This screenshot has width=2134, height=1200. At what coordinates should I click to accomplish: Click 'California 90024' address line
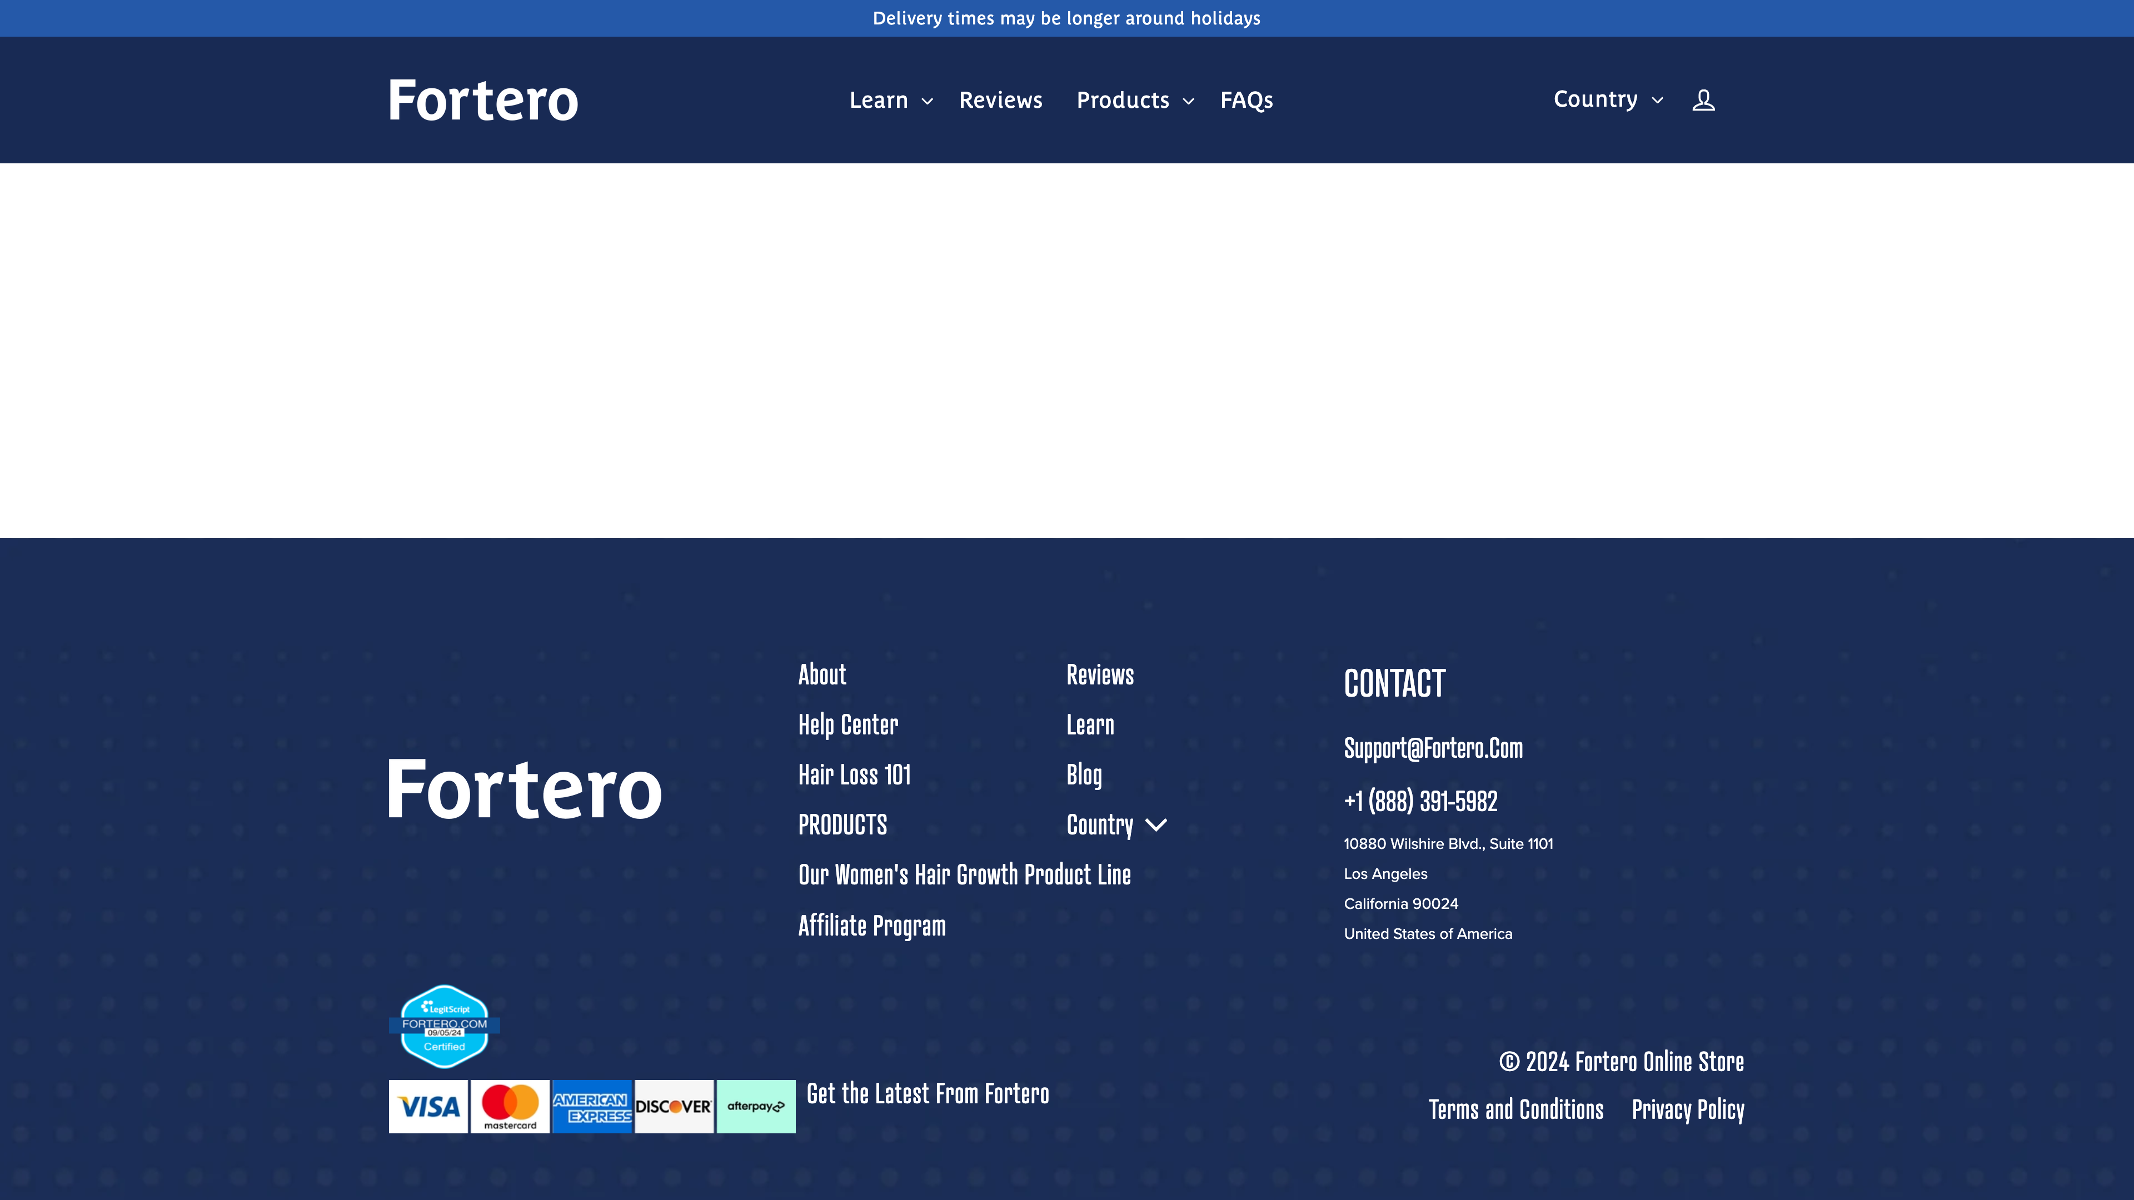click(1401, 903)
